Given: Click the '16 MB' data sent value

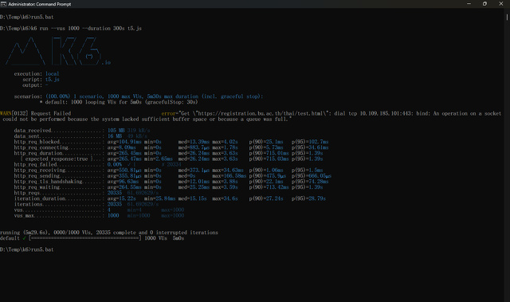Looking at the screenshot, I should click(115, 136).
